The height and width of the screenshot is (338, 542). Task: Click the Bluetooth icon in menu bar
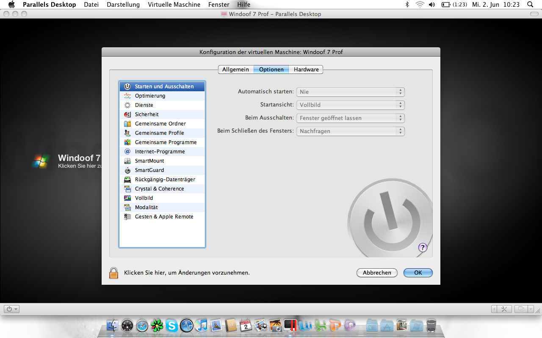pos(407,5)
